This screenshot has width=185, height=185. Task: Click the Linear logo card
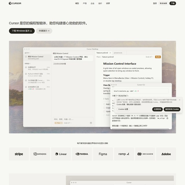coord(61,154)
